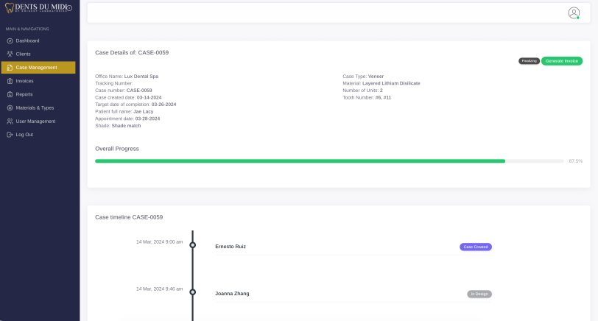Open the User Management page

38,121
